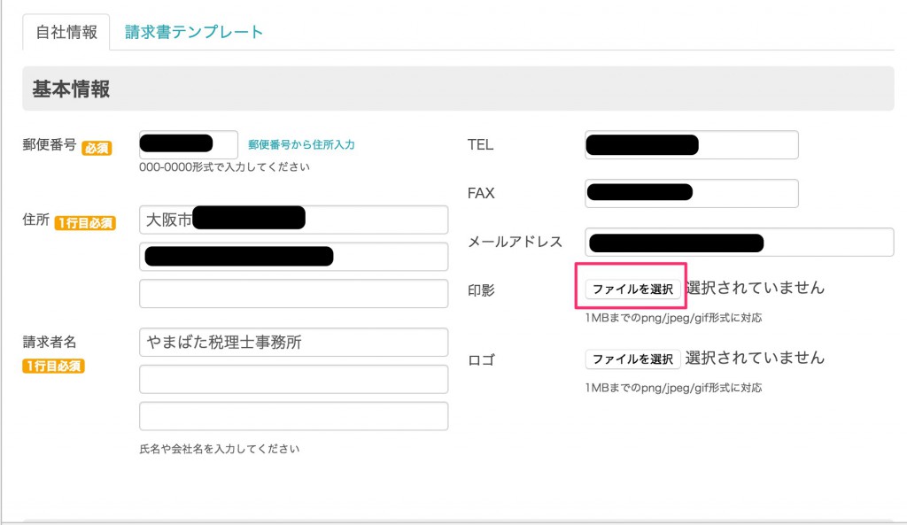Focus the 郵便番号 input field
The image size is (907, 525).
[189, 144]
